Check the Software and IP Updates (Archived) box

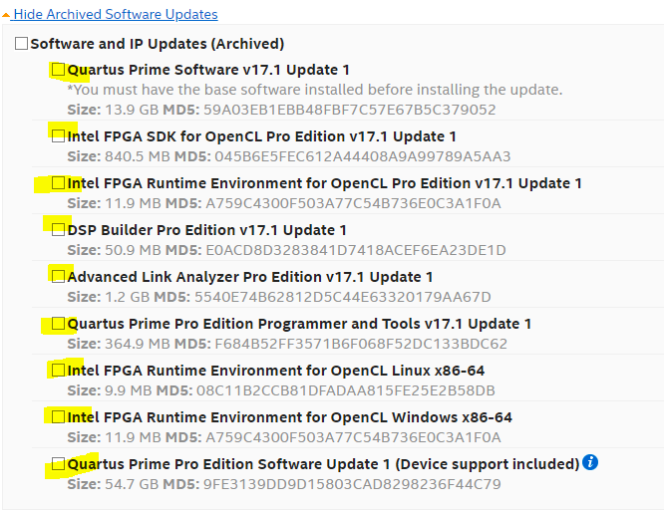[x=22, y=44]
